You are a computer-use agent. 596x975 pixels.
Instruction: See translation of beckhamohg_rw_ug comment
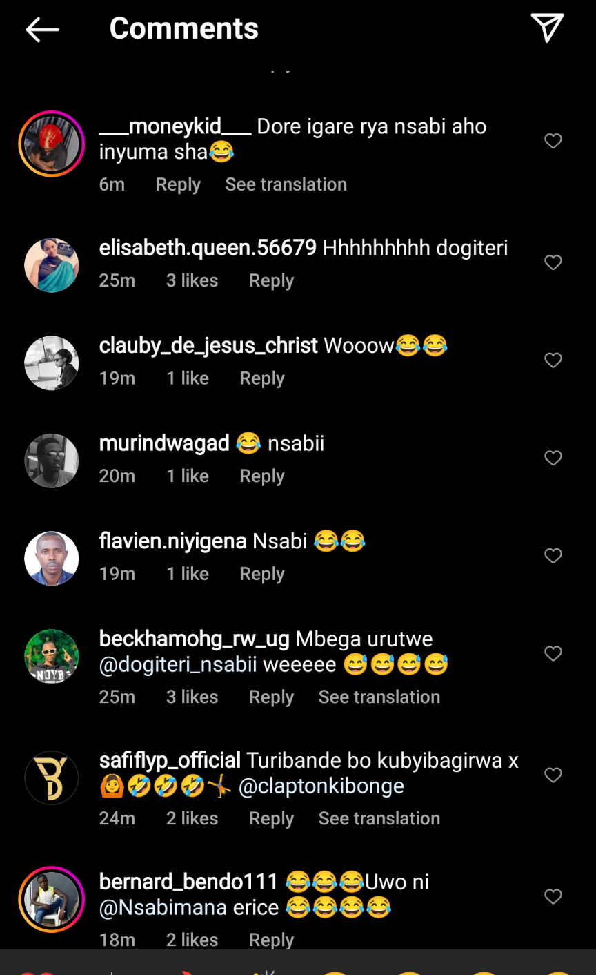click(379, 697)
